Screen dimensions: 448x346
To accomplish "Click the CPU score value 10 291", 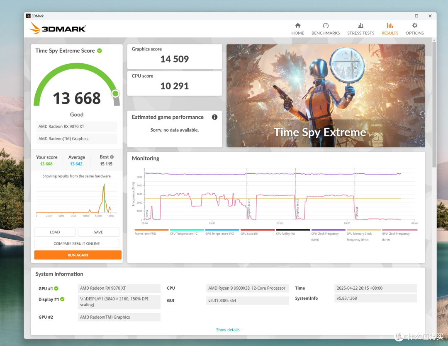I will [175, 86].
